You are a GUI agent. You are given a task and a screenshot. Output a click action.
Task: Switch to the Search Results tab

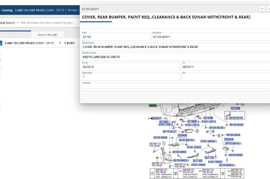(47, 35)
